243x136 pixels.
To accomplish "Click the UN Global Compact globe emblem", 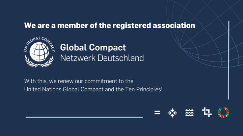I will [39, 52].
